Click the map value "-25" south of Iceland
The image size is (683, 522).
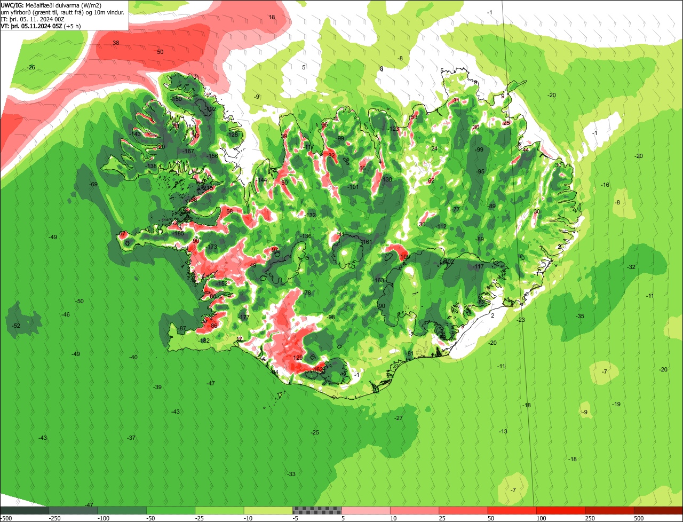click(x=315, y=432)
